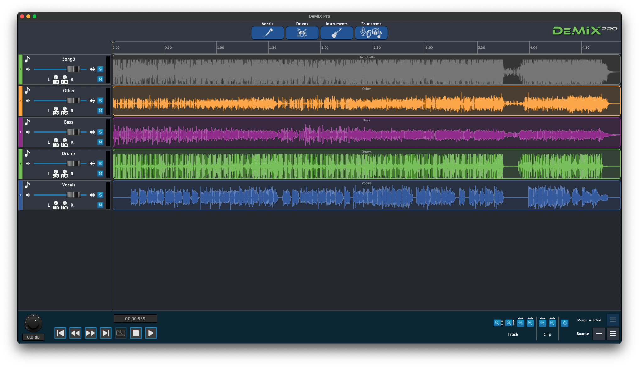639x367 pixels.
Task: Click the Bounce multi-line button
Action: [613, 334]
